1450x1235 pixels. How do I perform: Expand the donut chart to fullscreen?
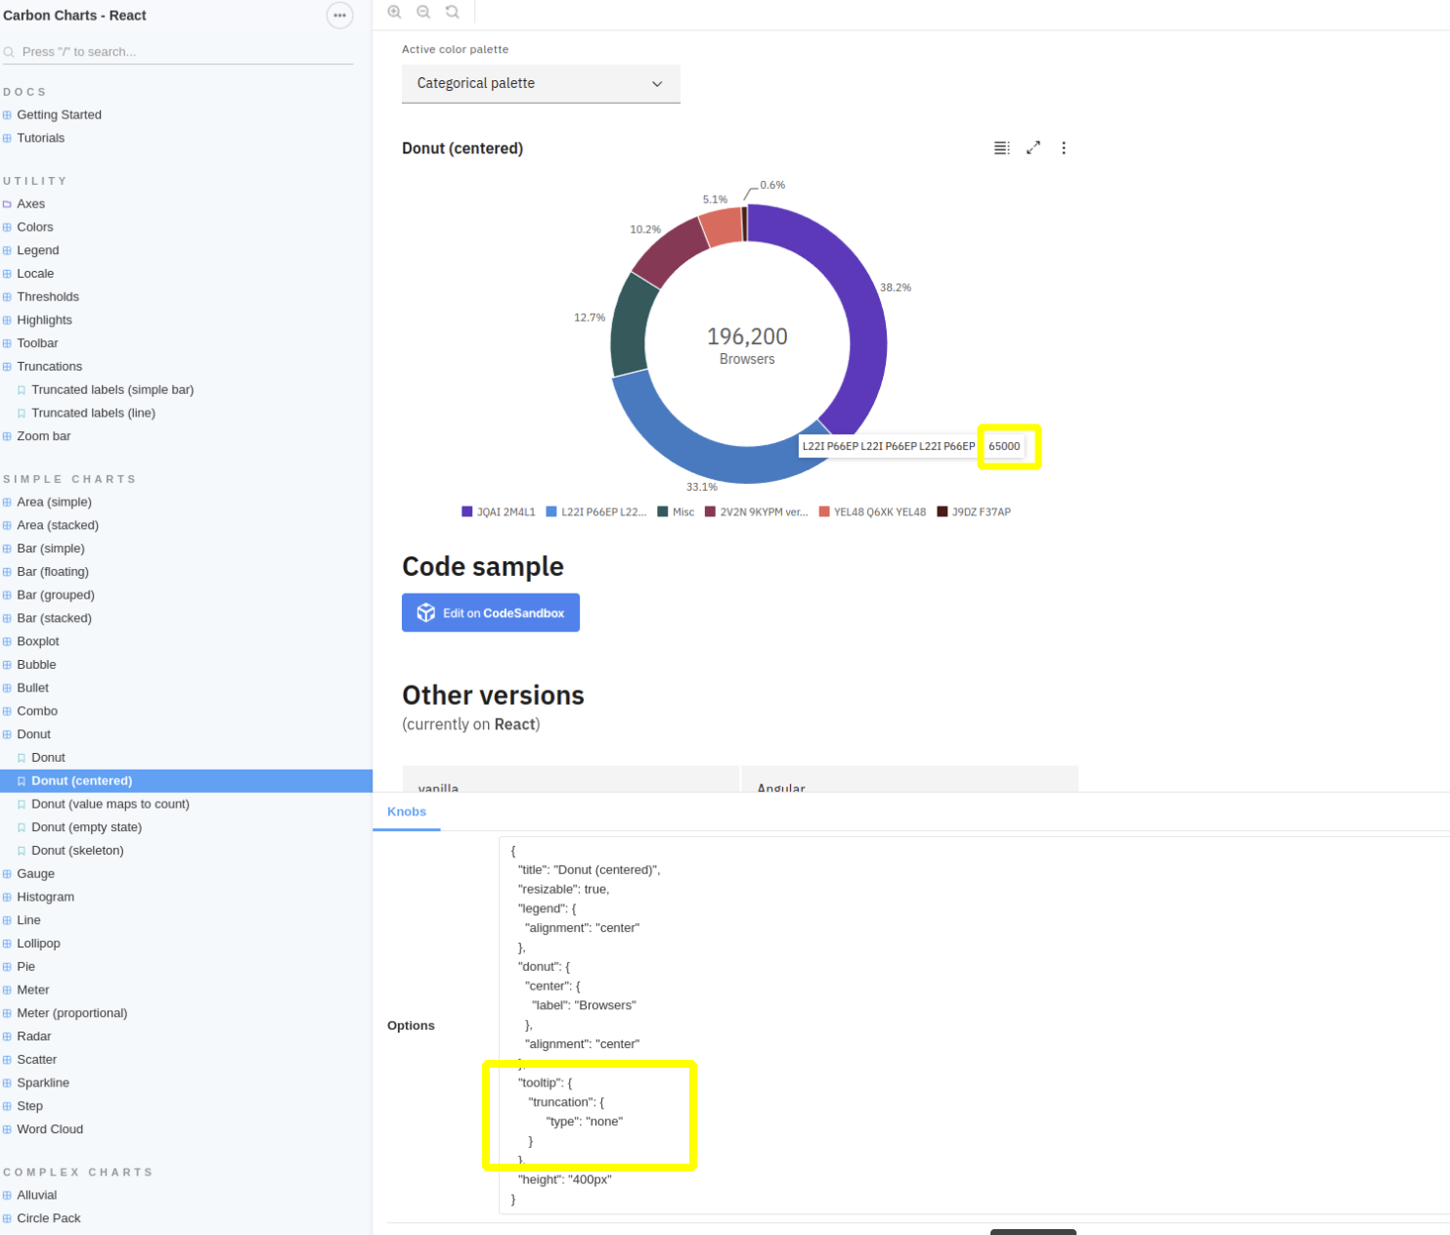pyautogui.click(x=1033, y=148)
